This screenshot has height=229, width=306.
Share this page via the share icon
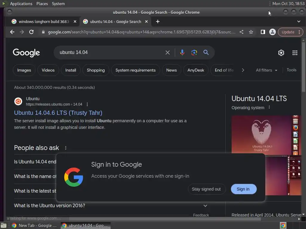pyautogui.click(x=241, y=32)
